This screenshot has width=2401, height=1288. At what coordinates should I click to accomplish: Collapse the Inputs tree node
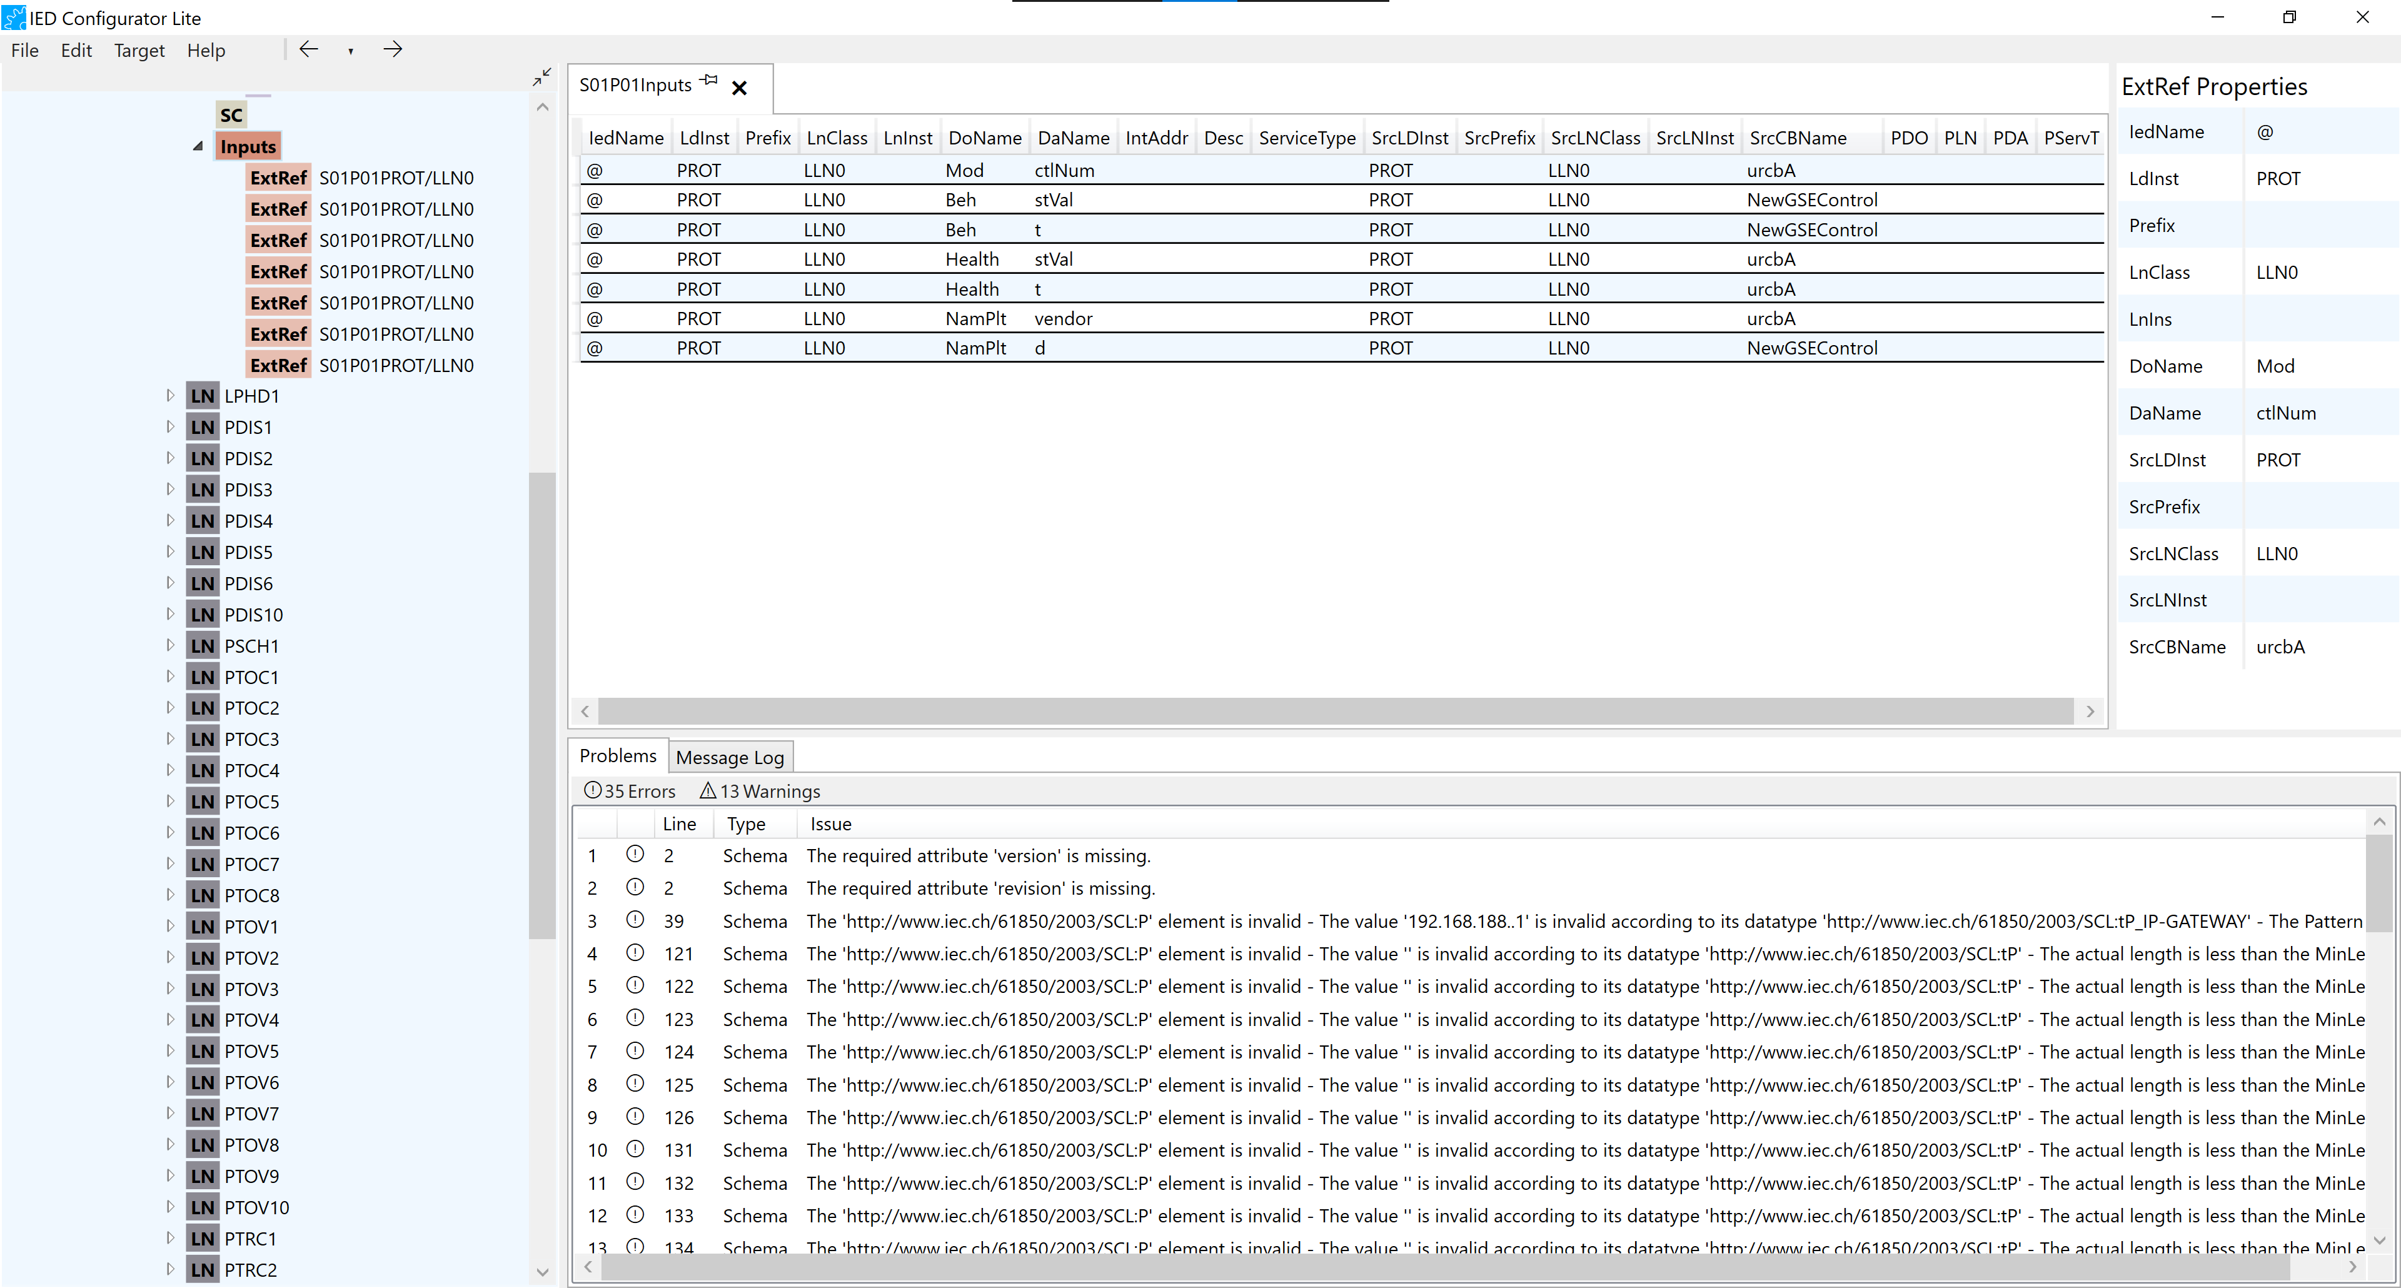pos(198,146)
